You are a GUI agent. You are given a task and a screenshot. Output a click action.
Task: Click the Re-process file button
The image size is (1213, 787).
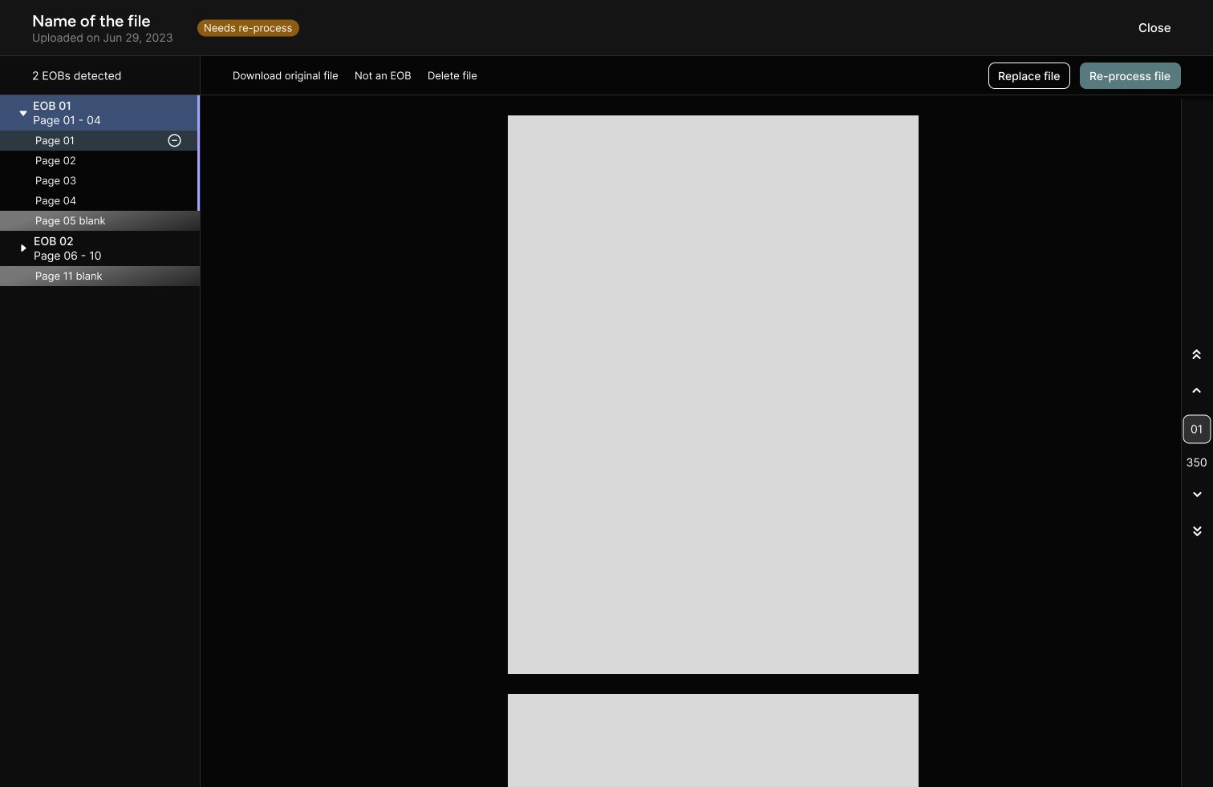[1130, 76]
